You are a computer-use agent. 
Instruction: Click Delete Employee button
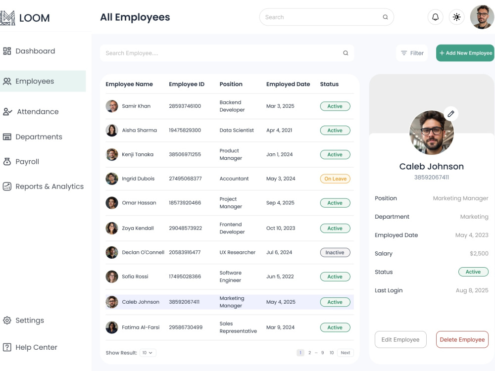coord(462,339)
